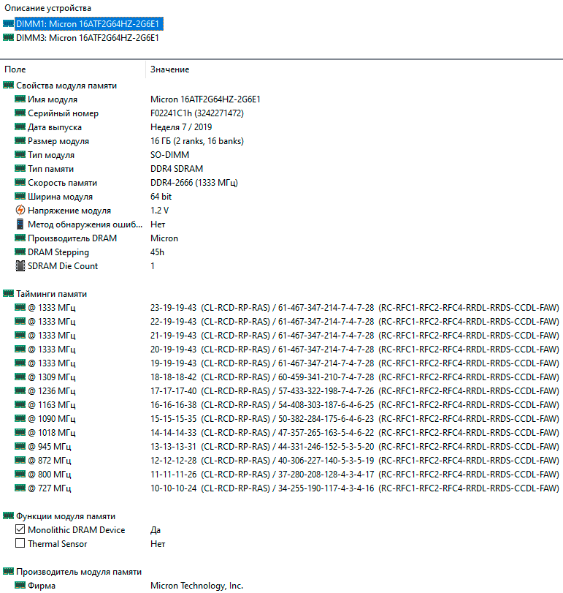Click the lightning icon for Напряжение модуля

20,211
